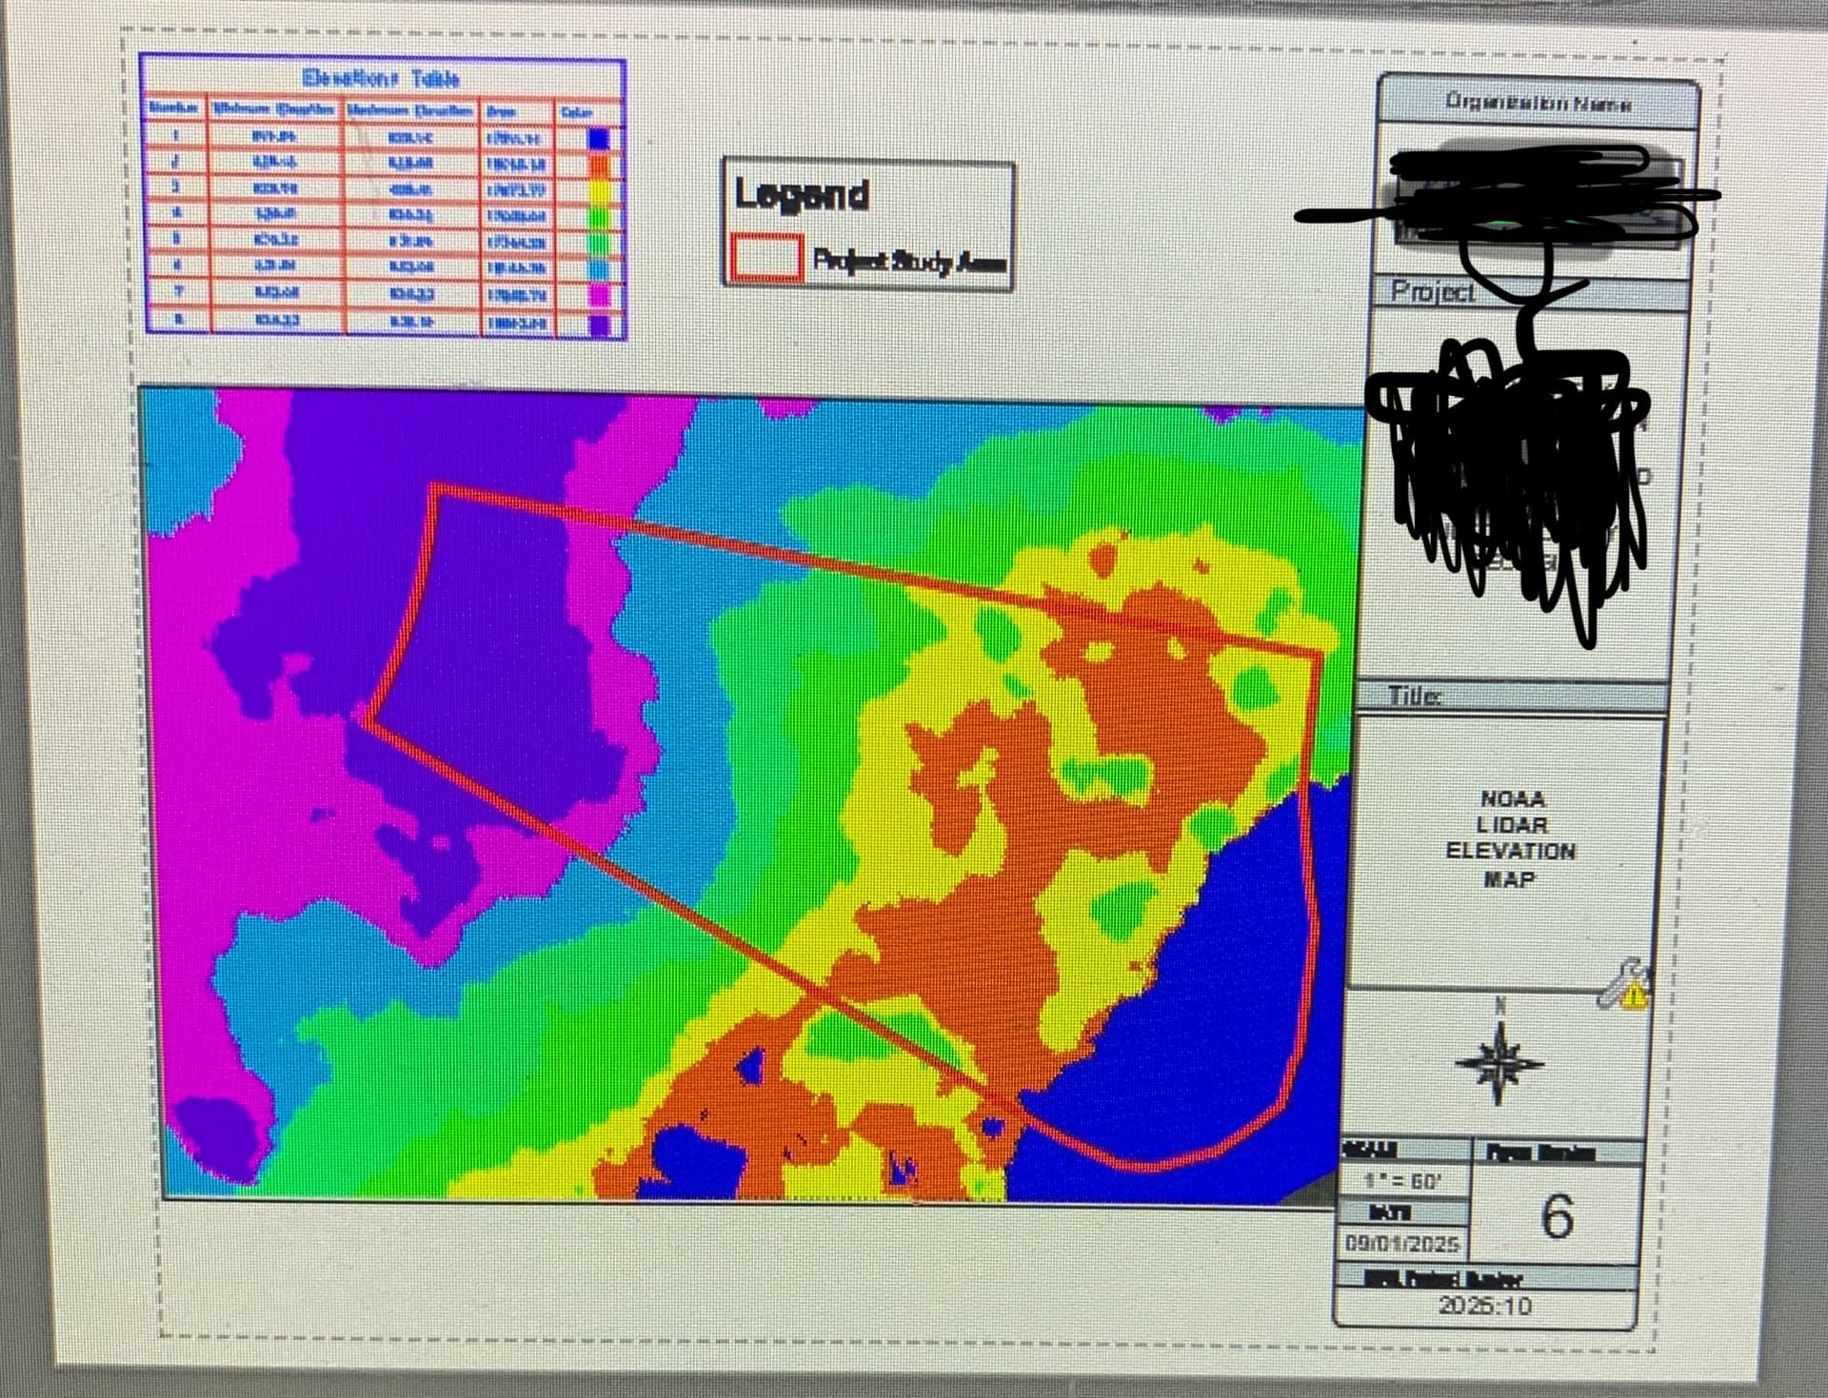The width and height of the screenshot is (1828, 1398).
Task: Select the north arrow compass symbol
Action: 1500,1063
